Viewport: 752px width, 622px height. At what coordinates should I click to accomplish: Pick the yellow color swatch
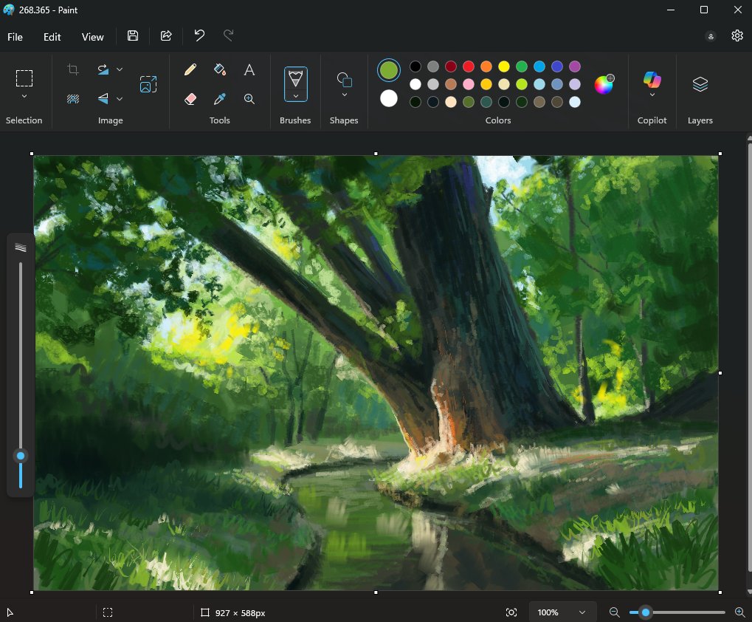(504, 66)
